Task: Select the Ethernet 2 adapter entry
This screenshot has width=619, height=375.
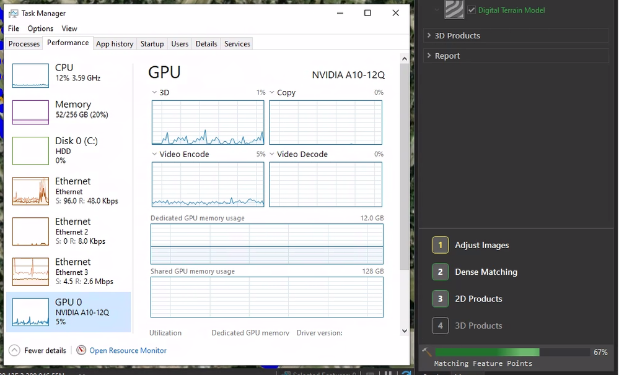Action: point(68,231)
